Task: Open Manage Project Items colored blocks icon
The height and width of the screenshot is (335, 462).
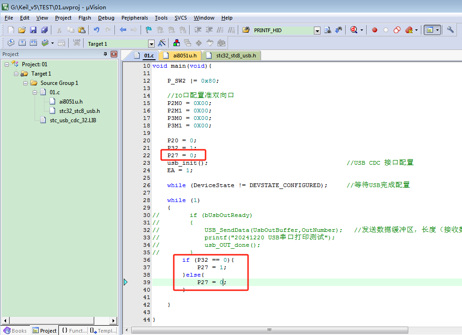Action: click(x=177, y=43)
